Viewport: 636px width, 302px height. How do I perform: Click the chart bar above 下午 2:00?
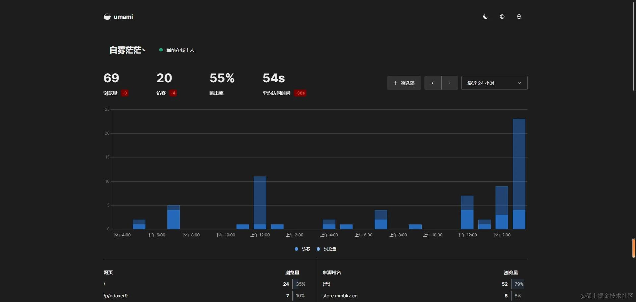[x=502, y=208]
